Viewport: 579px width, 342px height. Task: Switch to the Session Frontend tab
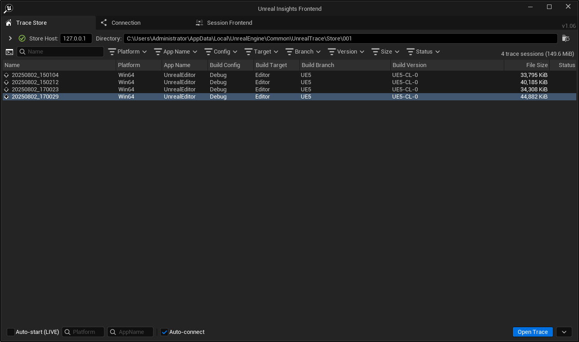click(x=239, y=22)
